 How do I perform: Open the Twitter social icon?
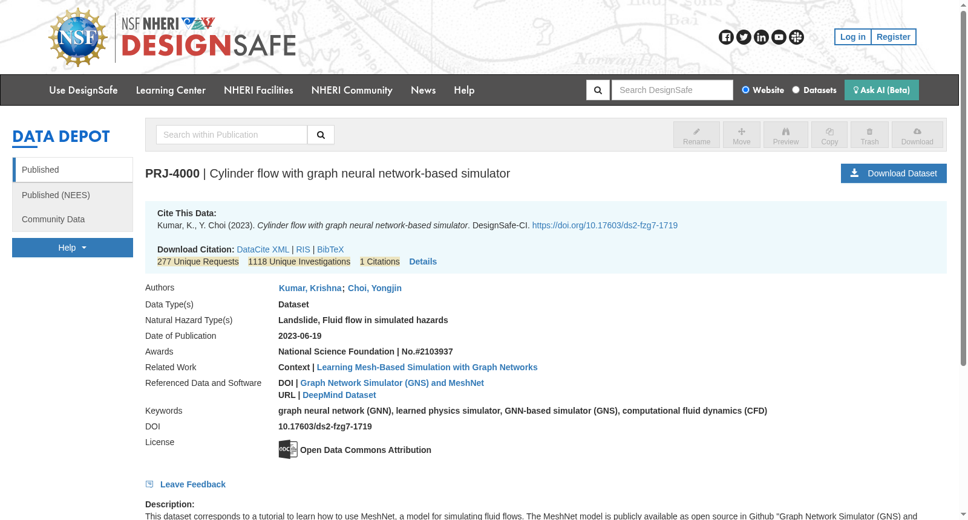click(x=744, y=37)
